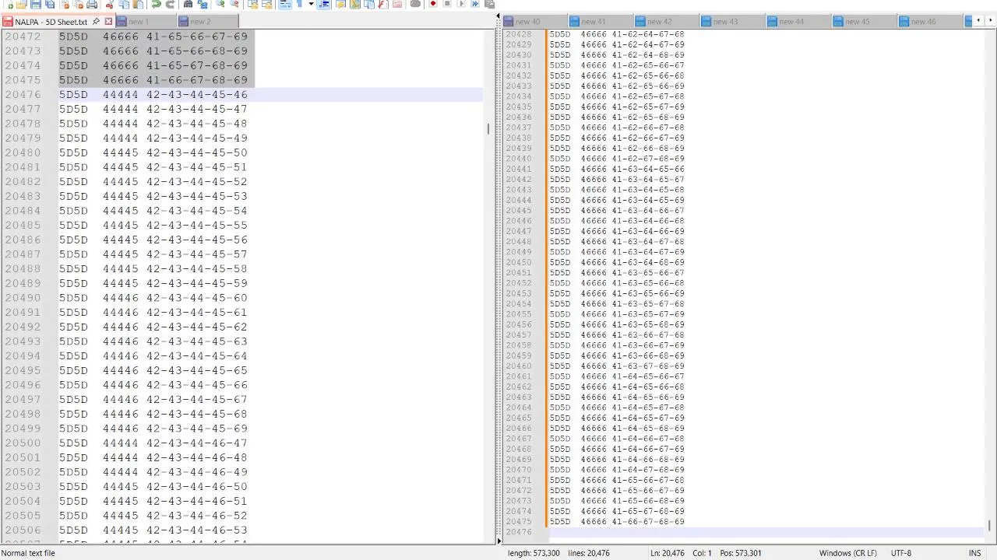Click line number 20476 in left pane

point(23,95)
